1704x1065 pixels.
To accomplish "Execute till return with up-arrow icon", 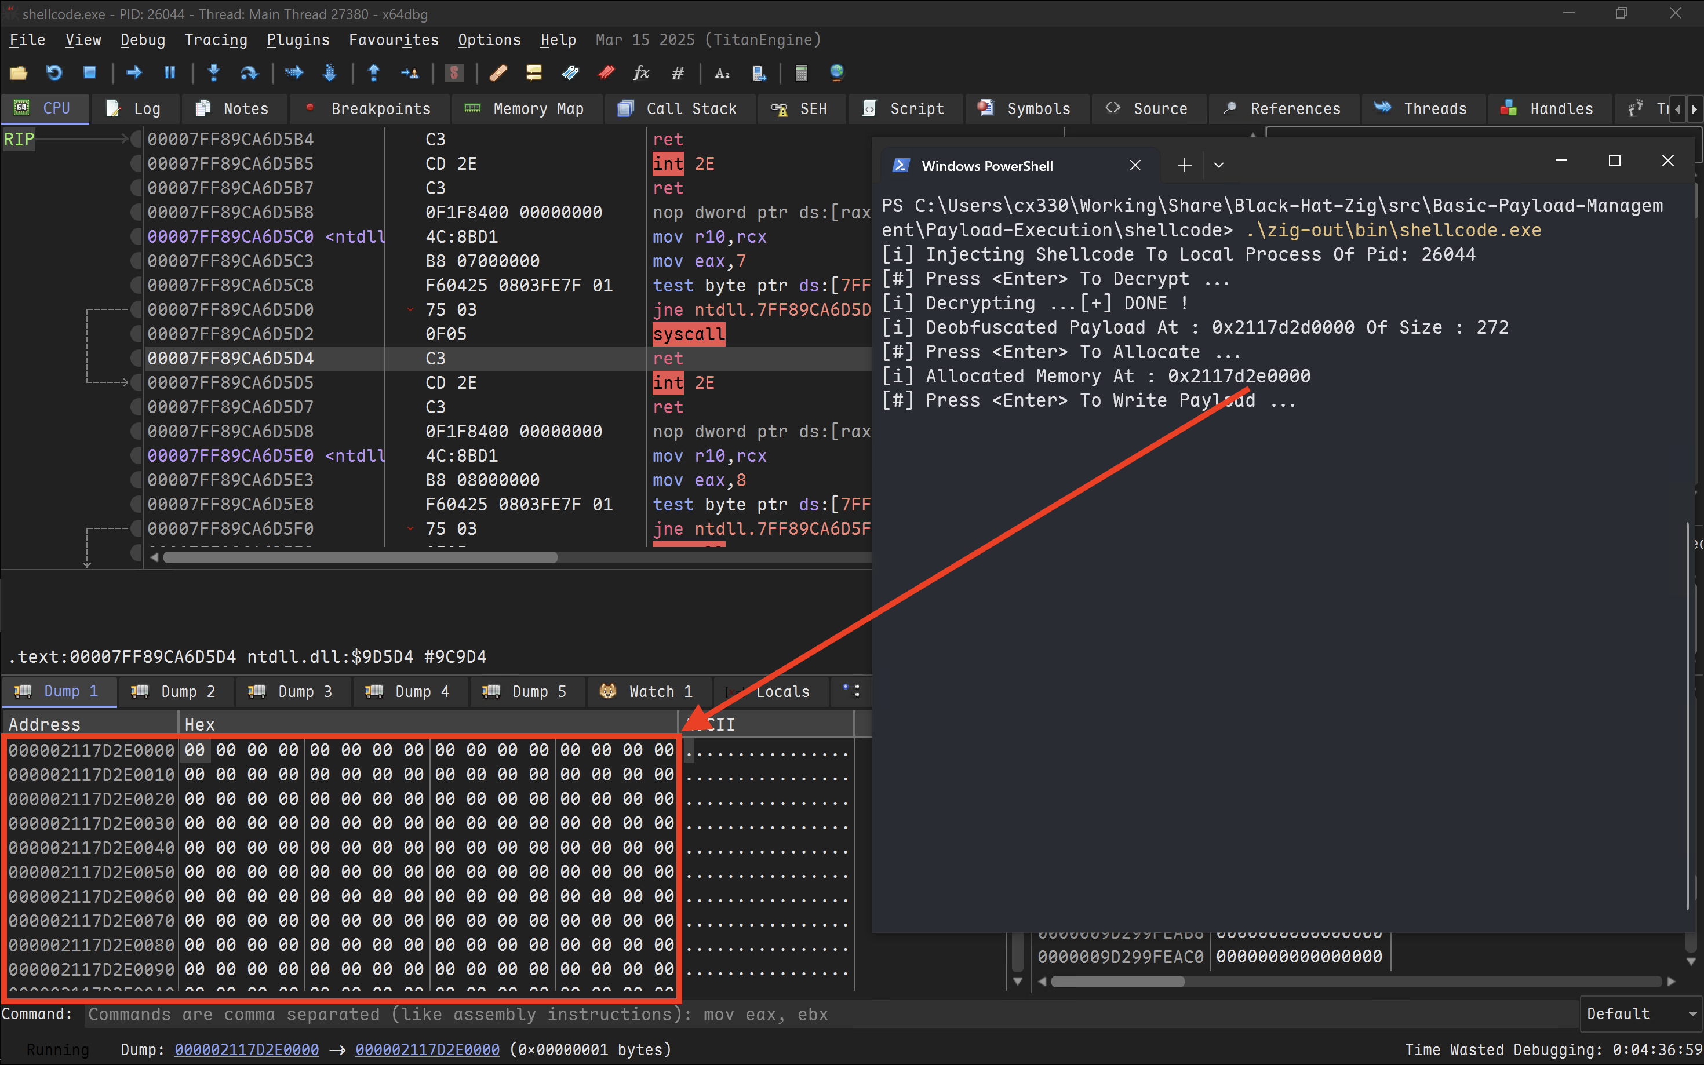I will coord(374,72).
